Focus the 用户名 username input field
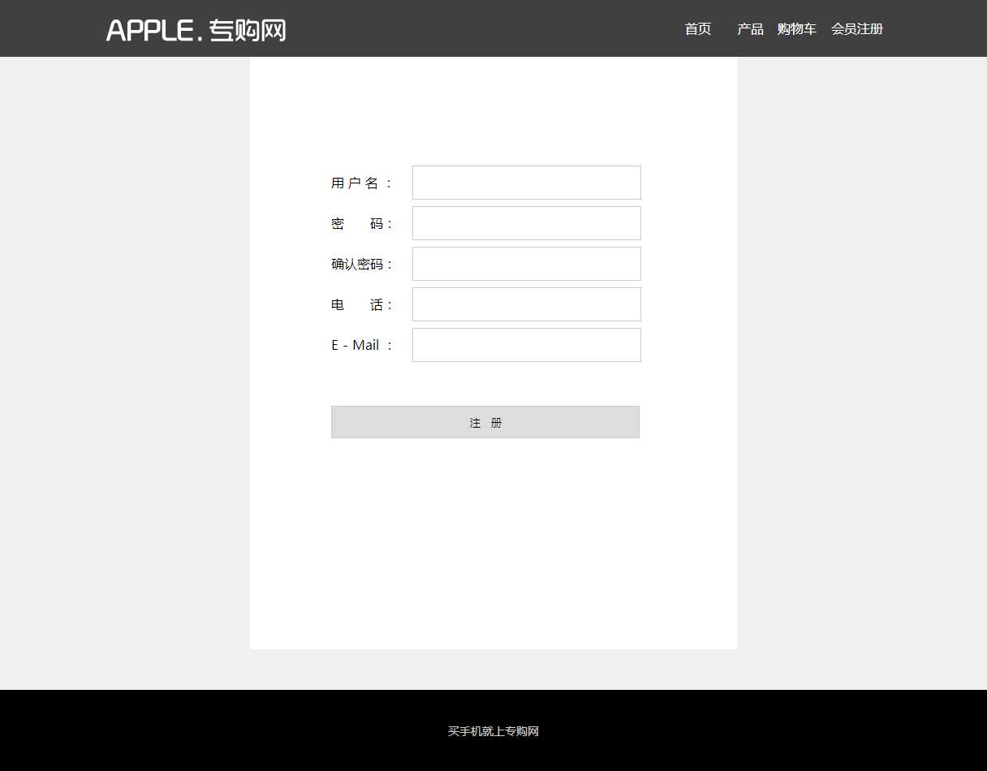 526,183
